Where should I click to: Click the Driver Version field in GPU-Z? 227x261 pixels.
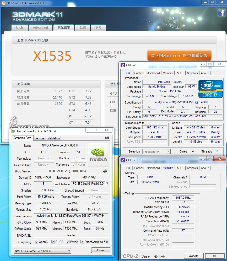coord(71,216)
